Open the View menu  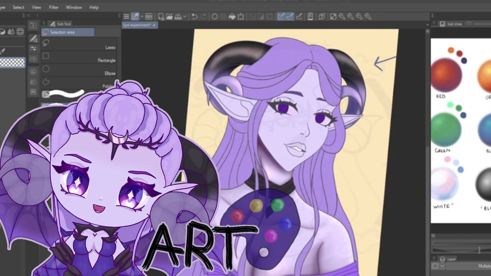36,7
